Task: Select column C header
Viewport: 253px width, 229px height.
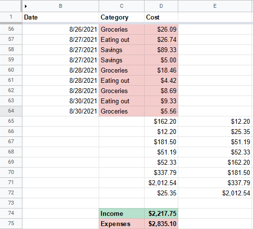Action: 122,6
